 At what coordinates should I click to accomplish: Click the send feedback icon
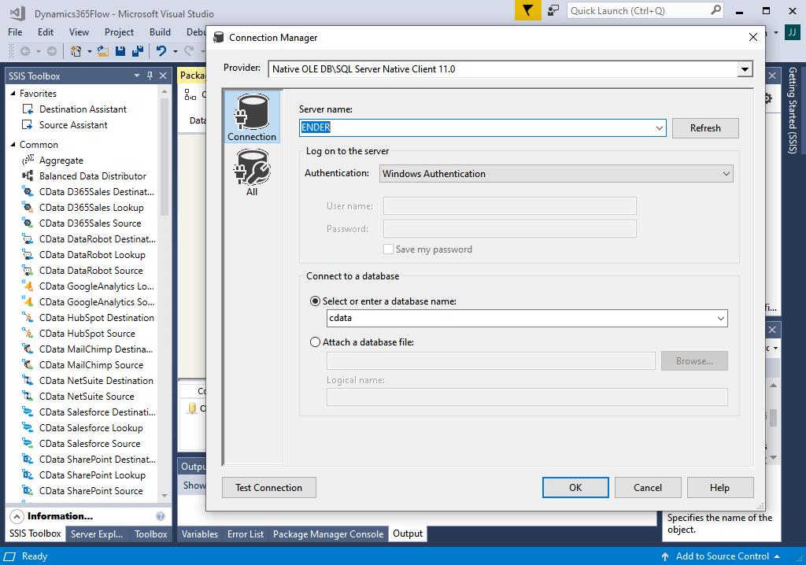click(554, 10)
